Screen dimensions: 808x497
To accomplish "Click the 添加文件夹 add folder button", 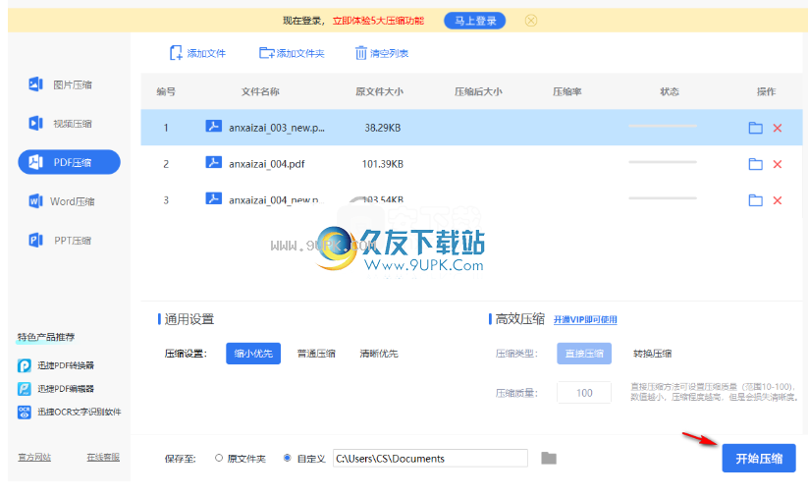I will pyautogui.click(x=292, y=53).
